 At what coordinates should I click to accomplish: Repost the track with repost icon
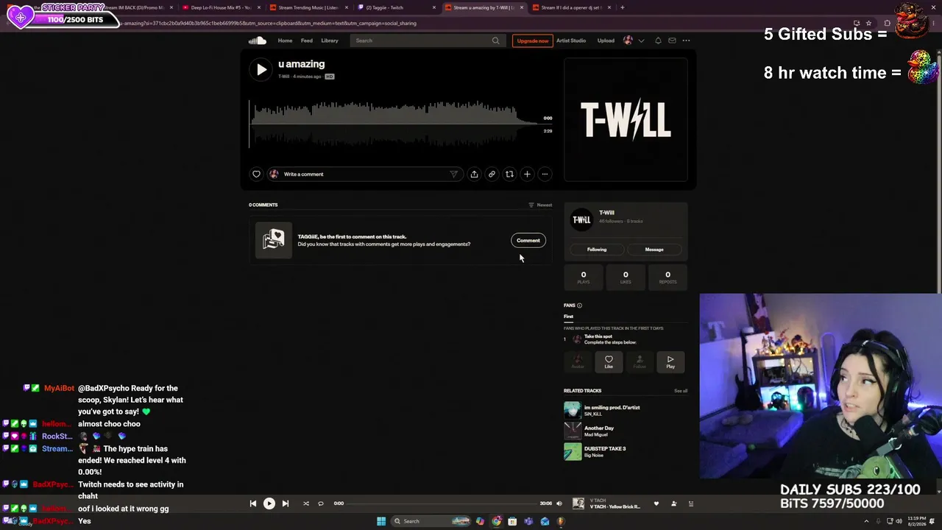click(509, 174)
